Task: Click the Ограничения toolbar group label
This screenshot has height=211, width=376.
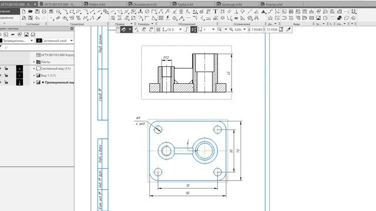Action: pyautogui.click(x=241, y=24)
